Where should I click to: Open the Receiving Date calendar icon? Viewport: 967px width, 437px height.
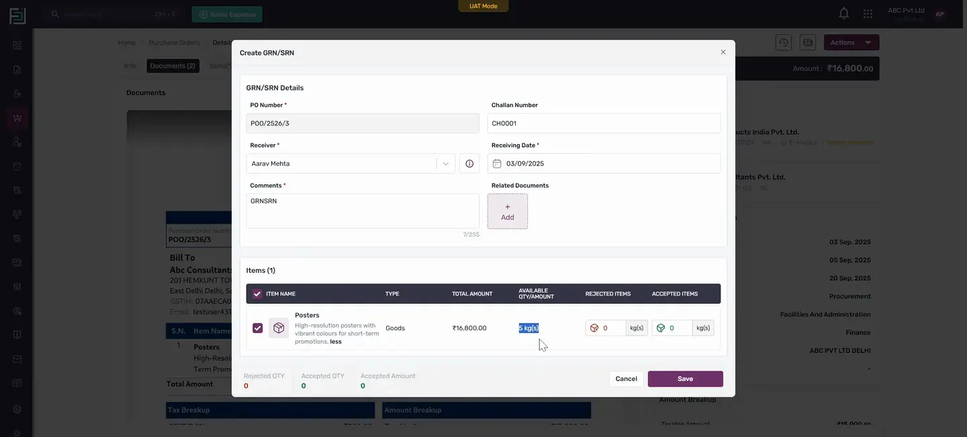tap(497, 164)
